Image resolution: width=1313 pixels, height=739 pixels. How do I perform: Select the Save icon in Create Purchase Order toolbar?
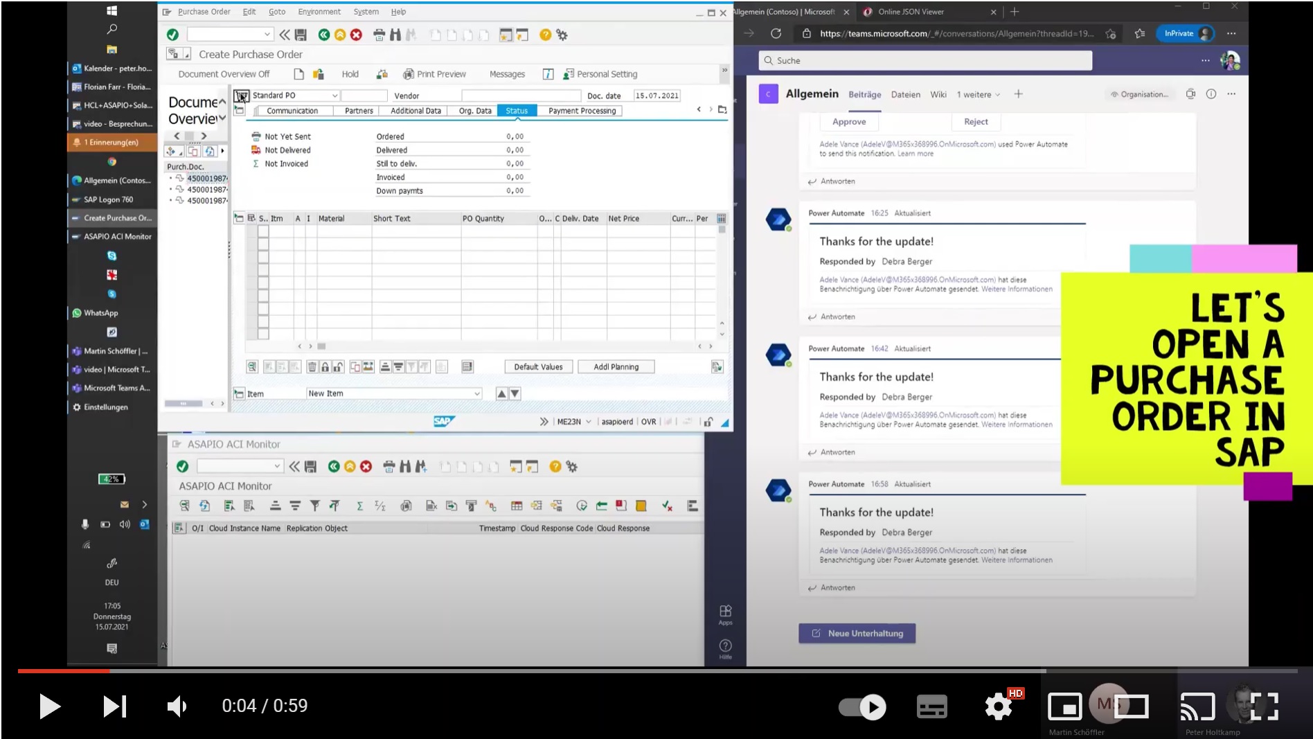point(301,34)
